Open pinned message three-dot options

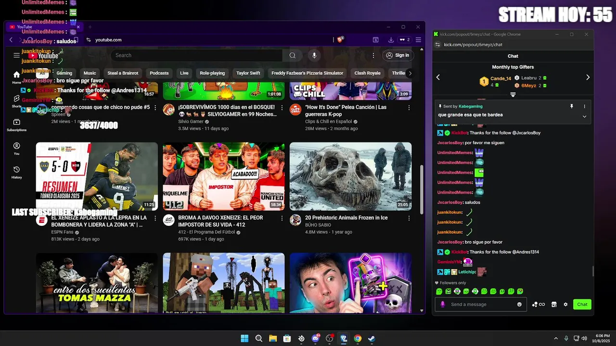tap(584, 106)
